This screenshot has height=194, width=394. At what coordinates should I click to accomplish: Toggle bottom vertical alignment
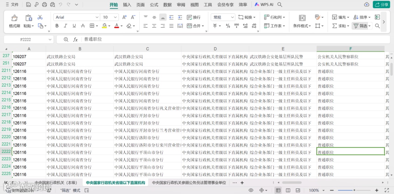pyautogui.click(x=163, y=17)
